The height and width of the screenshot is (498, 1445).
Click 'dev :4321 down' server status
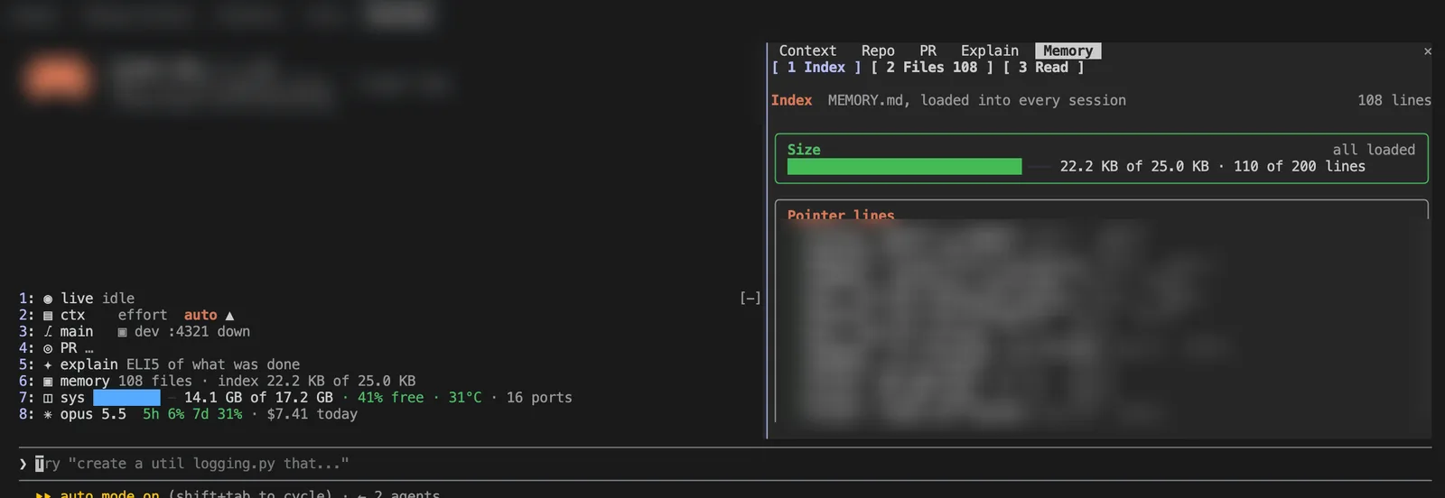[x=184, y=332]
